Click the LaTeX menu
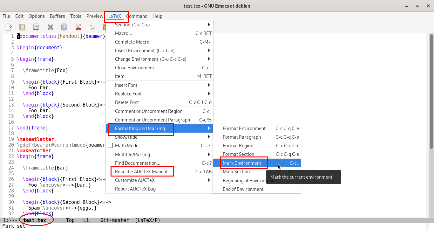Viewport: 434px width, 229px height. tap(115, 16)
